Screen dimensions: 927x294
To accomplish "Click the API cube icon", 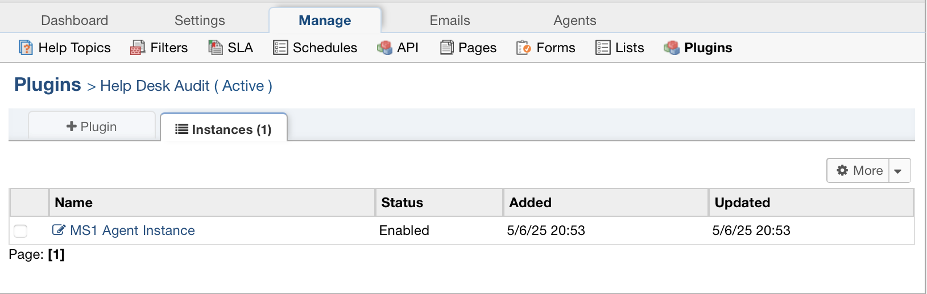I will [x=385, y=48].
